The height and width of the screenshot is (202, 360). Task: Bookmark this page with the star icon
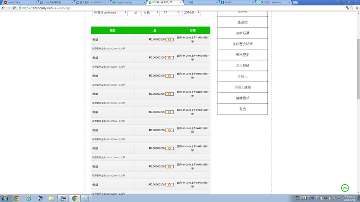(x=352, y=8)
